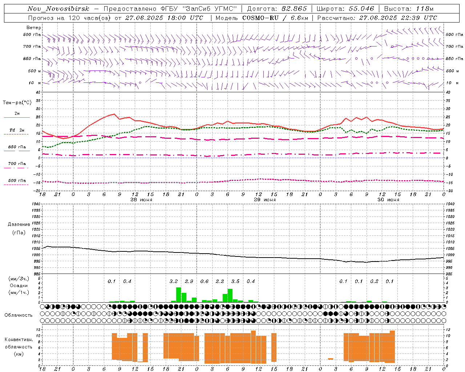Select the (мм/1ч.) unit label
The width and height of the screenshot is (465, 372).
[x=19, y=292]
